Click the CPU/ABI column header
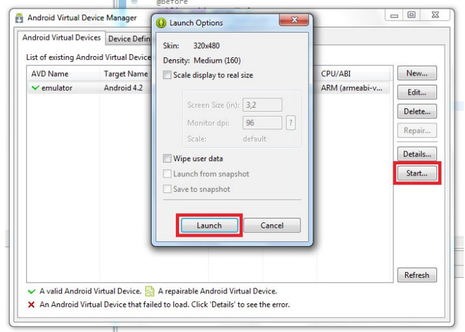The width and height of the screenshot is (465, 332). (x=337, y=74)
